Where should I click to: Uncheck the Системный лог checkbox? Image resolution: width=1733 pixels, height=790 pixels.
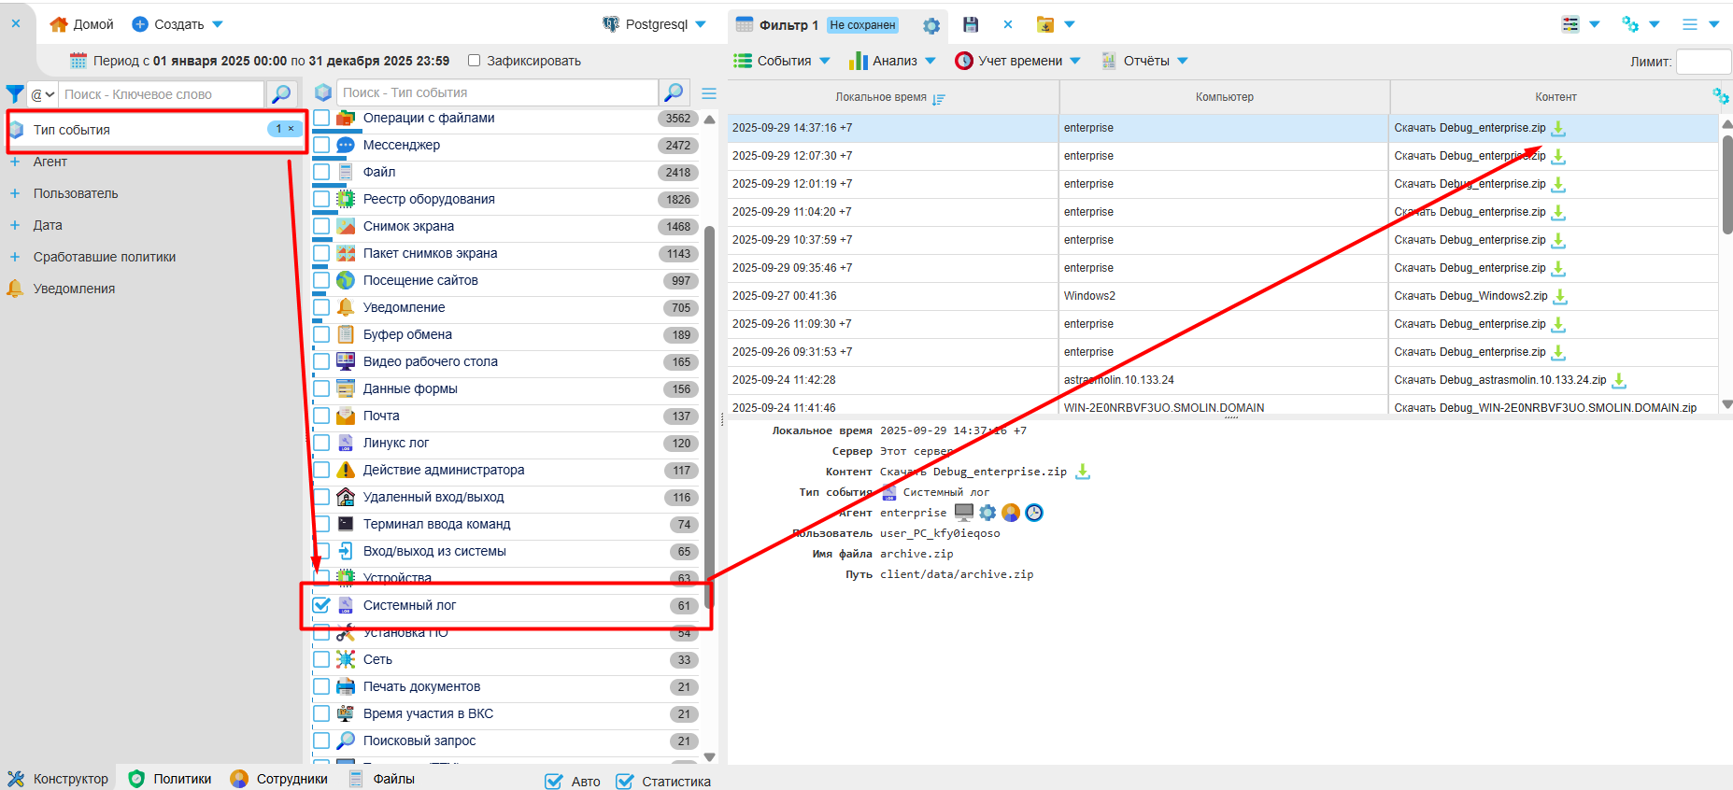click(x=321, y=605)
